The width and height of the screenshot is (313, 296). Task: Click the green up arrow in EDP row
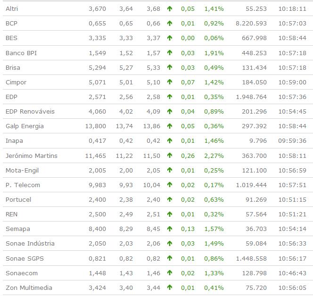(x=170, y=97)
